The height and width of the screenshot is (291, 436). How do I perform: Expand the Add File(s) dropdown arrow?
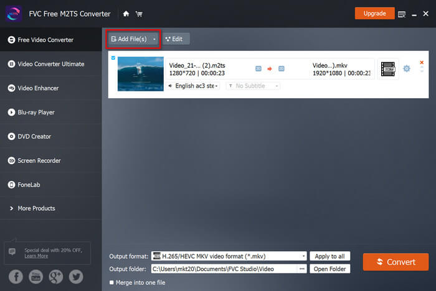point(154,39)
